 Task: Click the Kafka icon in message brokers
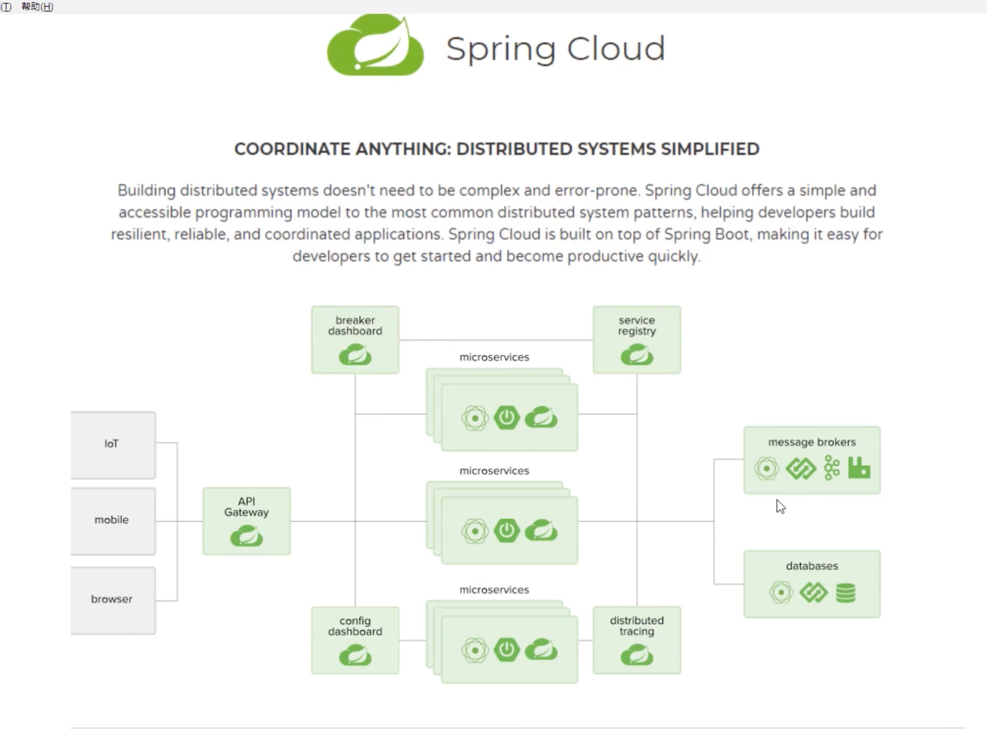click(832, 468)
